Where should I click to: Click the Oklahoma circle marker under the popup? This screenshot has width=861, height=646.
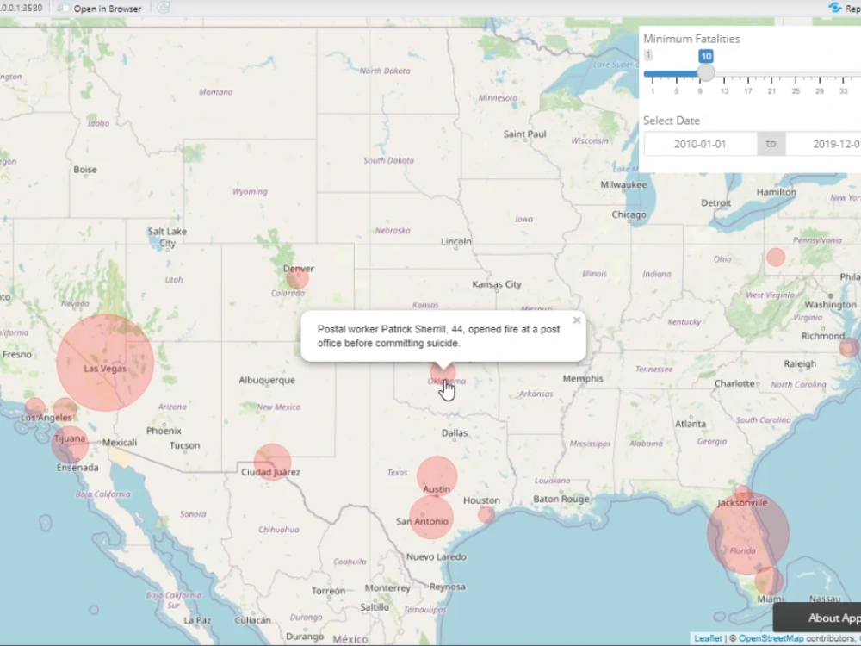click(x=443, y=374)
